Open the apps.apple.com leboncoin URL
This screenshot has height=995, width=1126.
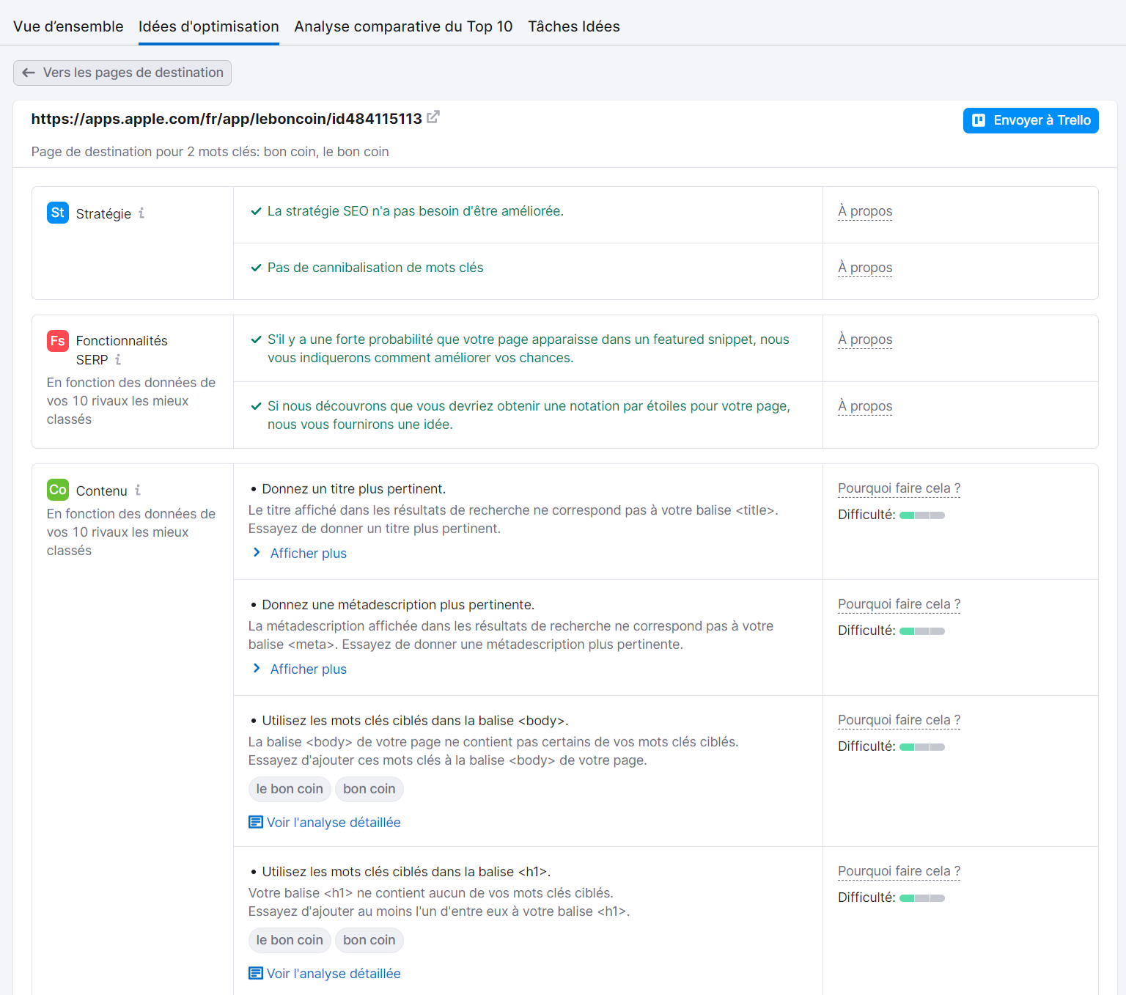(x=227, y=119)
